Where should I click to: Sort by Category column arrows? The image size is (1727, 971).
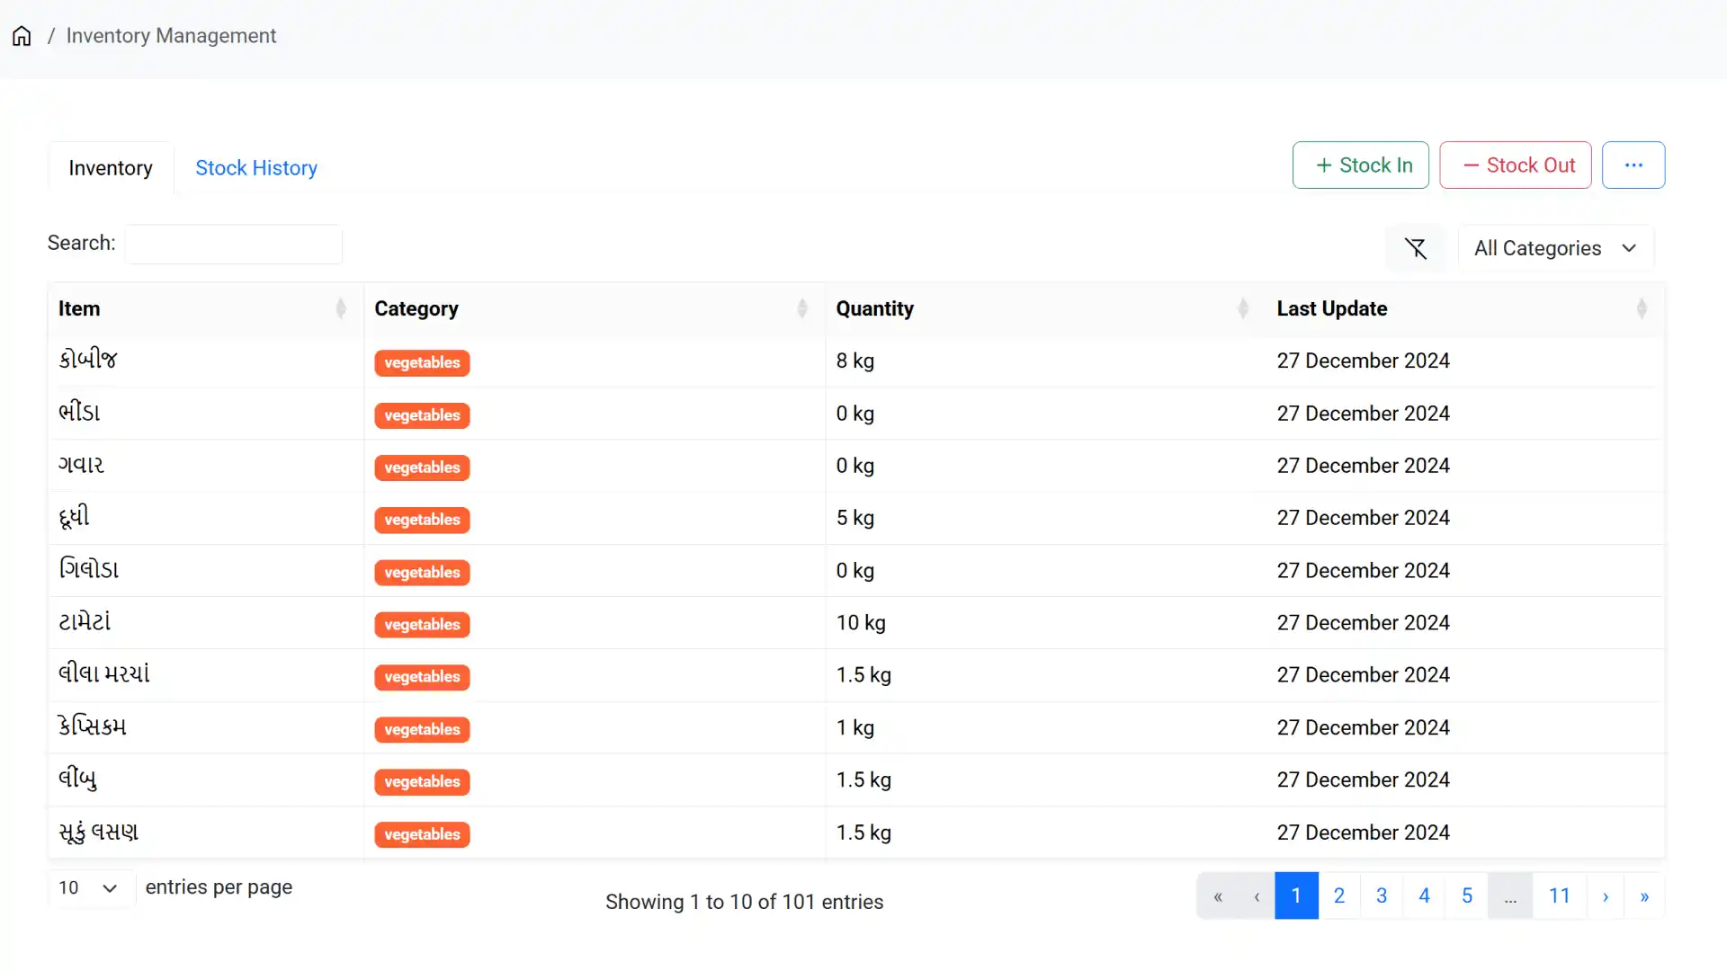[x=801, y=308]
